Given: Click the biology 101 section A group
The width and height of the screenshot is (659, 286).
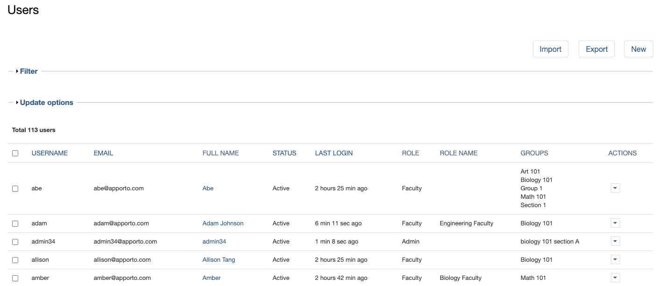Looking at the screenshot, I should [550, 242].
